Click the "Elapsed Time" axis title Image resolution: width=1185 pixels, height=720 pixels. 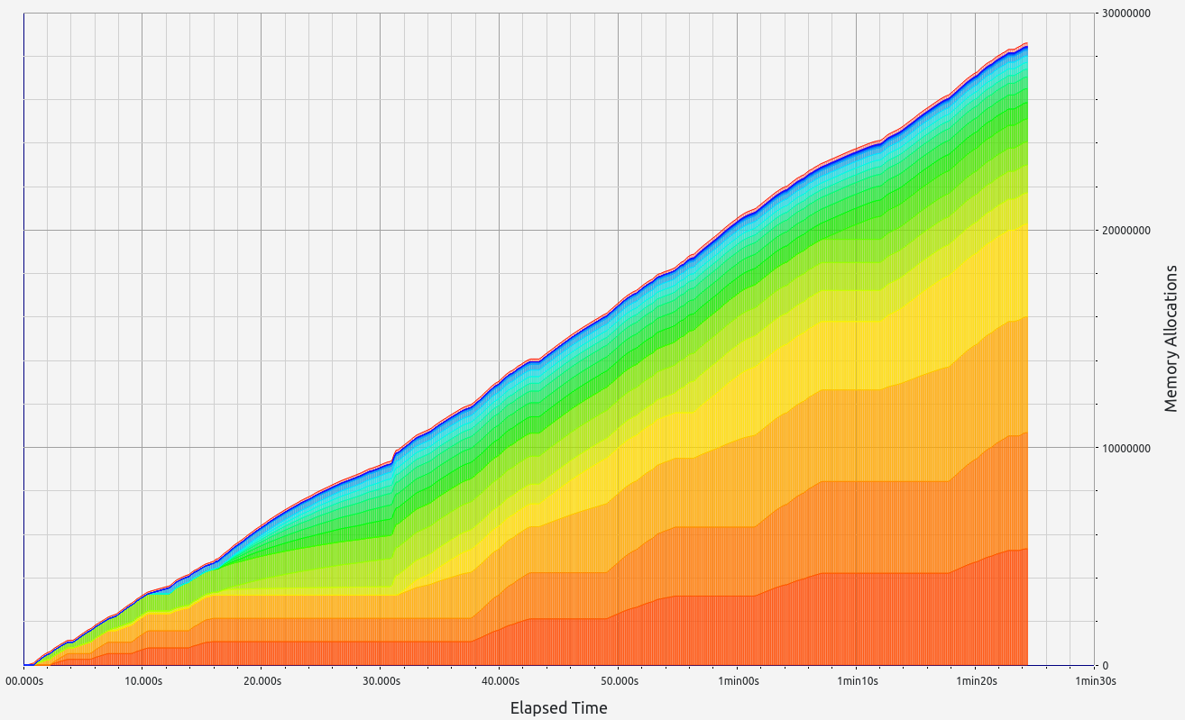pyautogui.click(x=558, y=707)
